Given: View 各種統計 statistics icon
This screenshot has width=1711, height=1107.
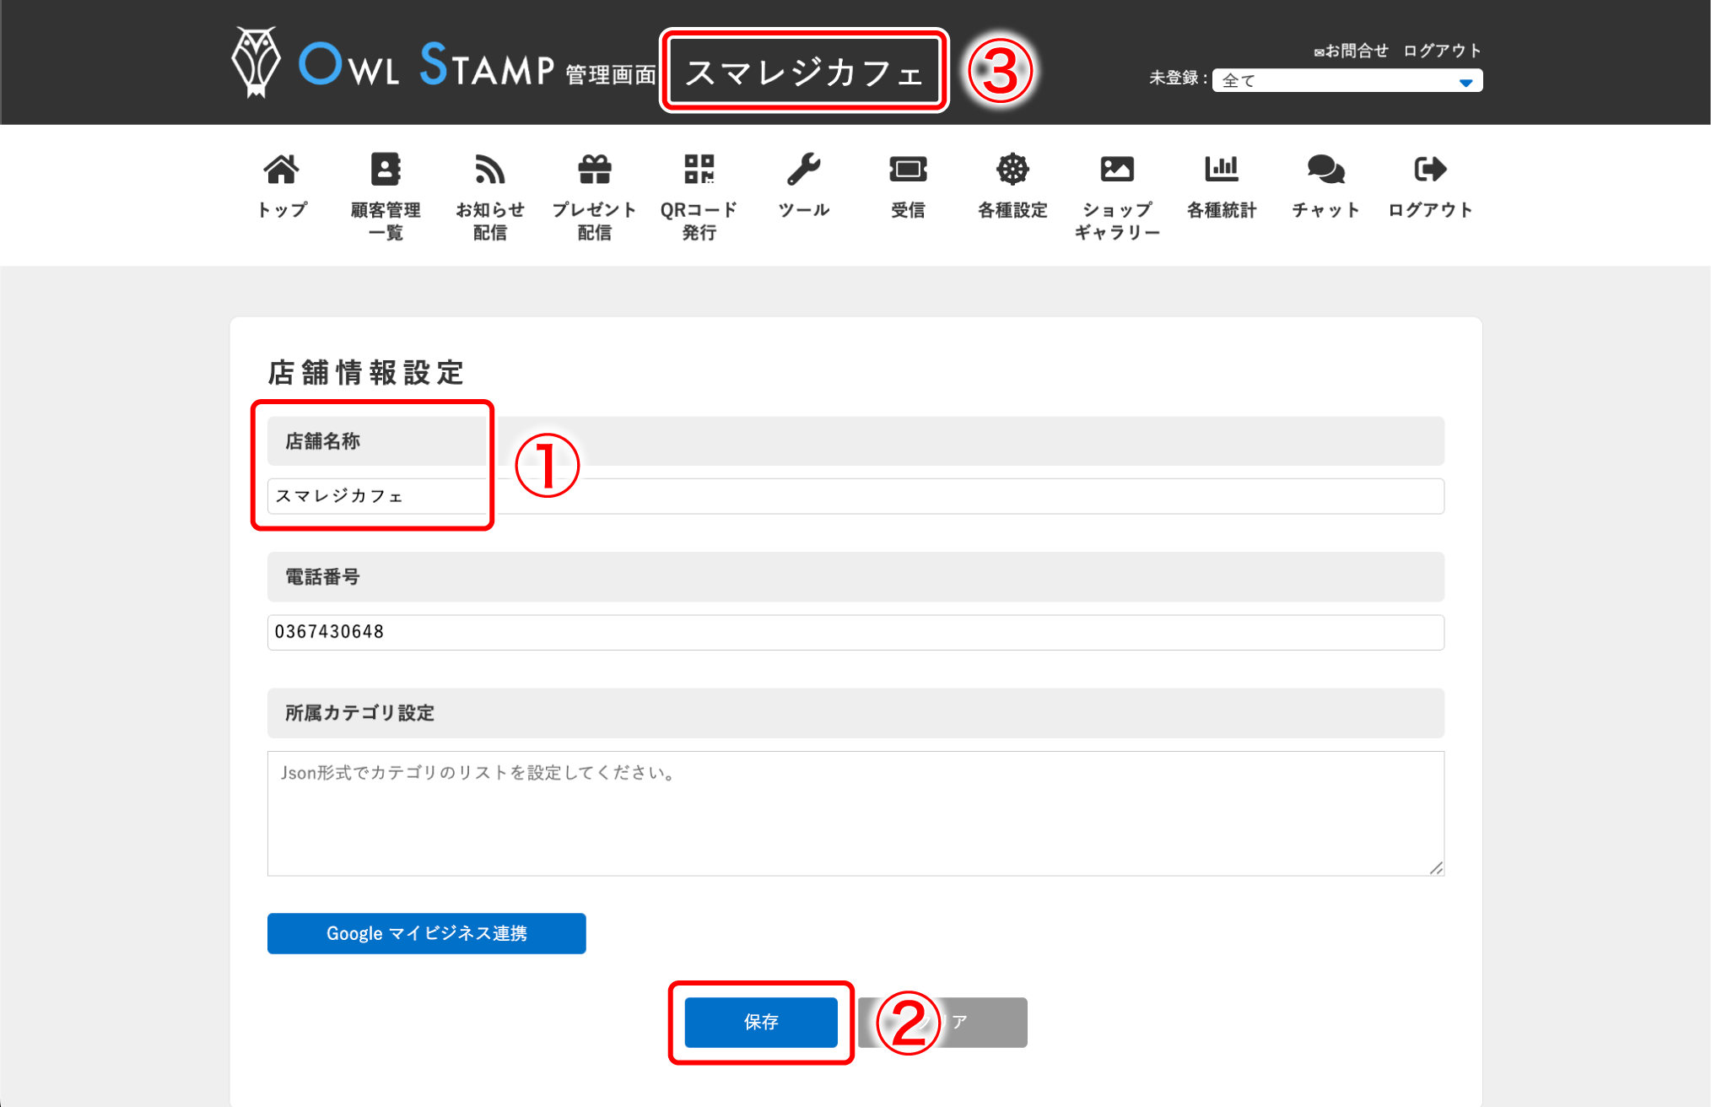Looking at the screenshot, I should pyautogui.click(x=1222, y=186).
